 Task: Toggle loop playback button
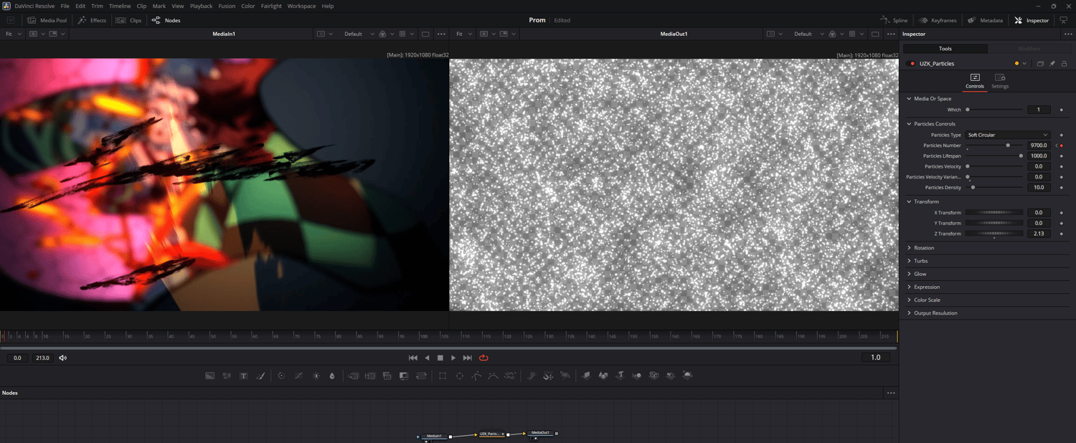tap(483, 358)
